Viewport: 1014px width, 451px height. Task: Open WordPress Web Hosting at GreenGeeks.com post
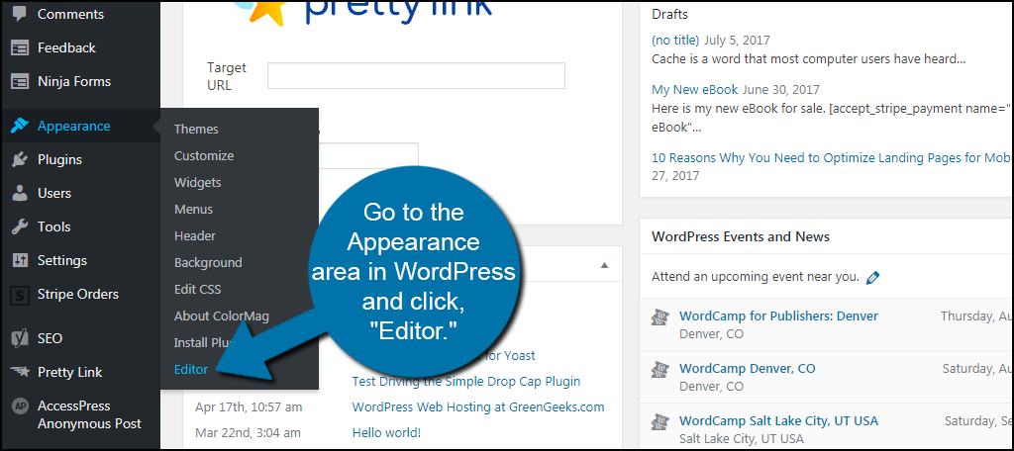[478, 407]
